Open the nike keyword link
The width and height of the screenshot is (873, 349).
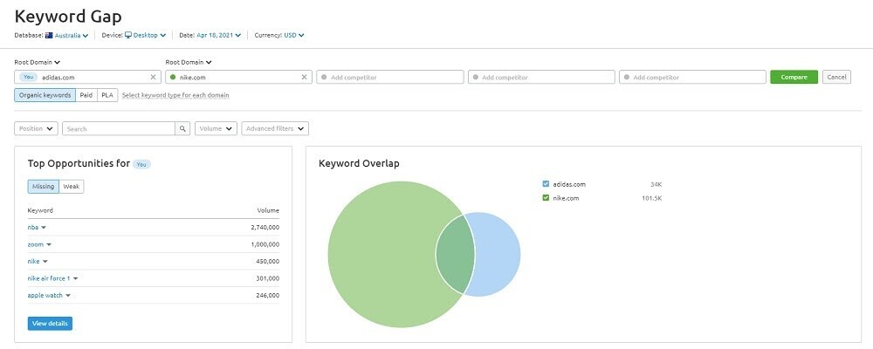click(34, 262)
